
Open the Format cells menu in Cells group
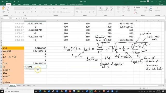click(128, 9)
